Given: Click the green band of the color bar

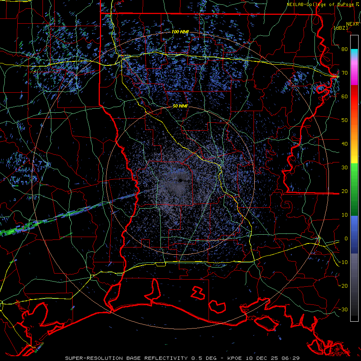Looking at the screenshot, I should [x=354, y=189].
